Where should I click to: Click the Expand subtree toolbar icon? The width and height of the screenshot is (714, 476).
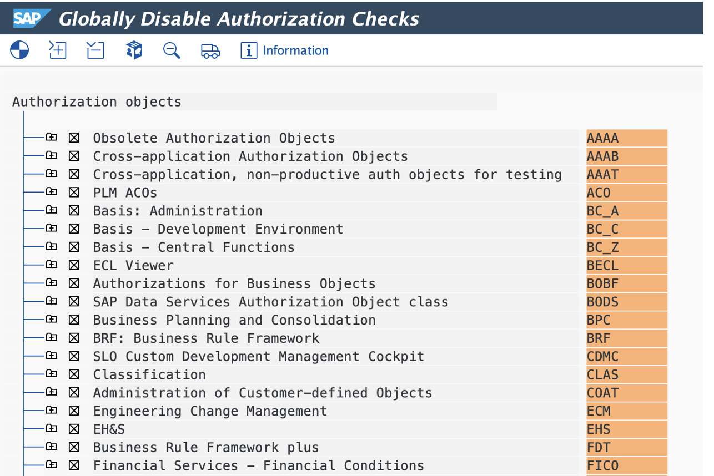(x=58, y=50)
